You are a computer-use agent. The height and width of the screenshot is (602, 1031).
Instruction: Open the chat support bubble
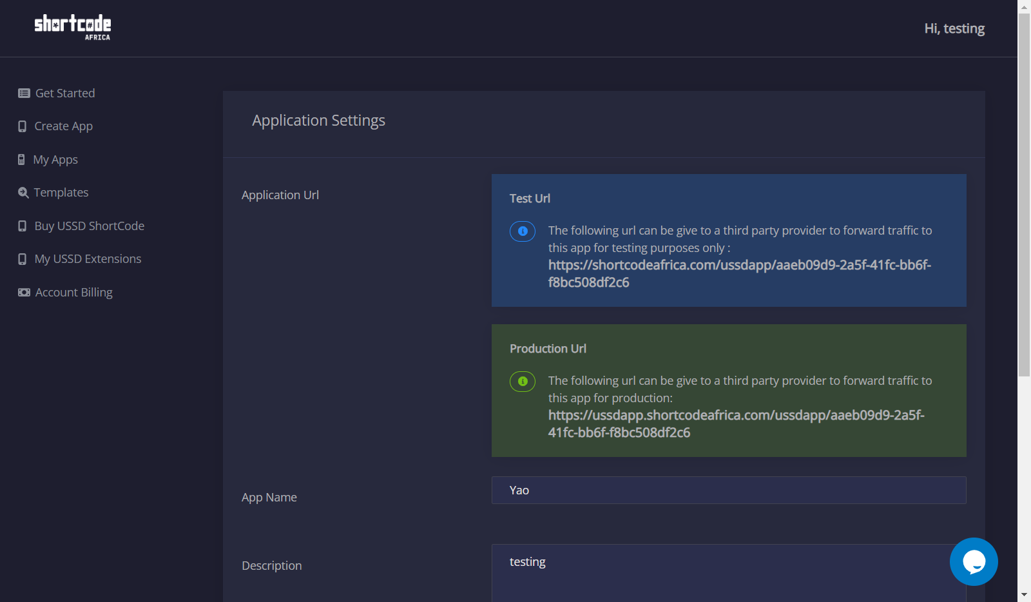pyautogui.click(x=974, y=561)
